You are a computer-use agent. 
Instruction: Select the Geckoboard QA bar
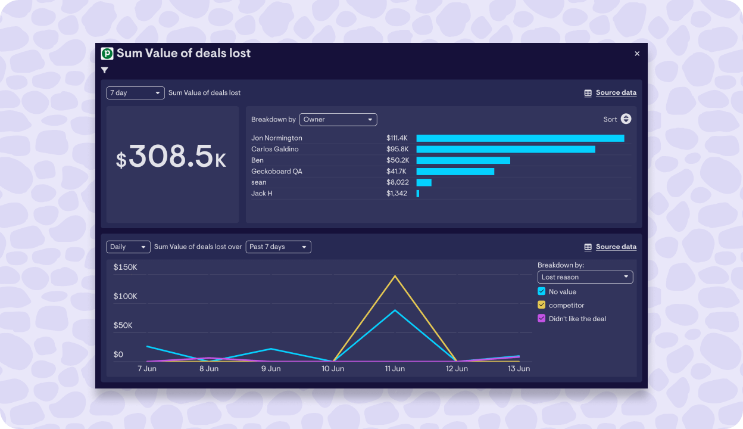click(x=455, y=172)
